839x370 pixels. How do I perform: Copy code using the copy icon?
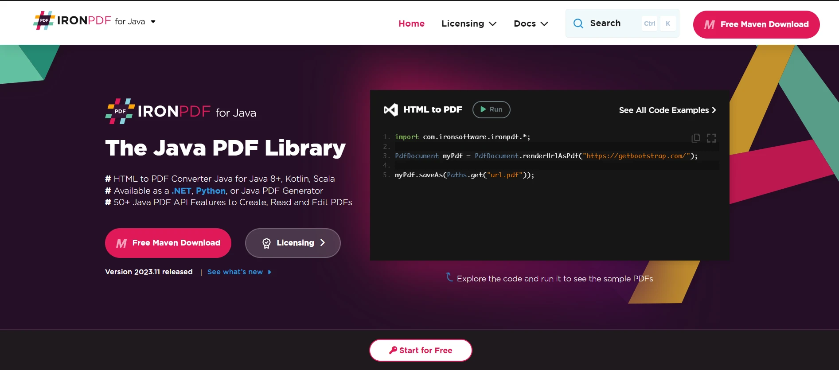click(695, 138)
